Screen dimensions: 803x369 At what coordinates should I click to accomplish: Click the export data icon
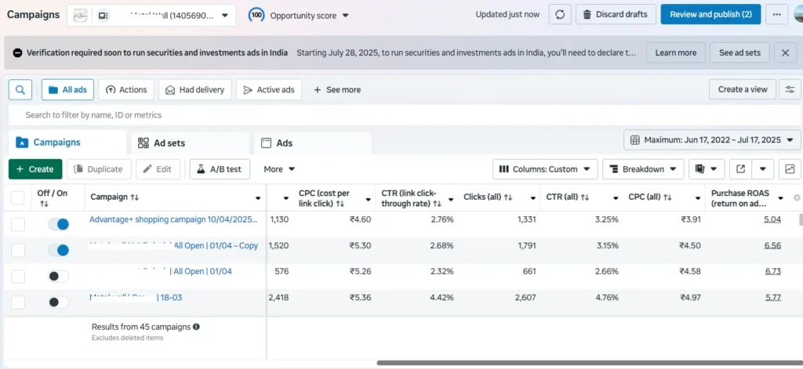coord(740,169)
